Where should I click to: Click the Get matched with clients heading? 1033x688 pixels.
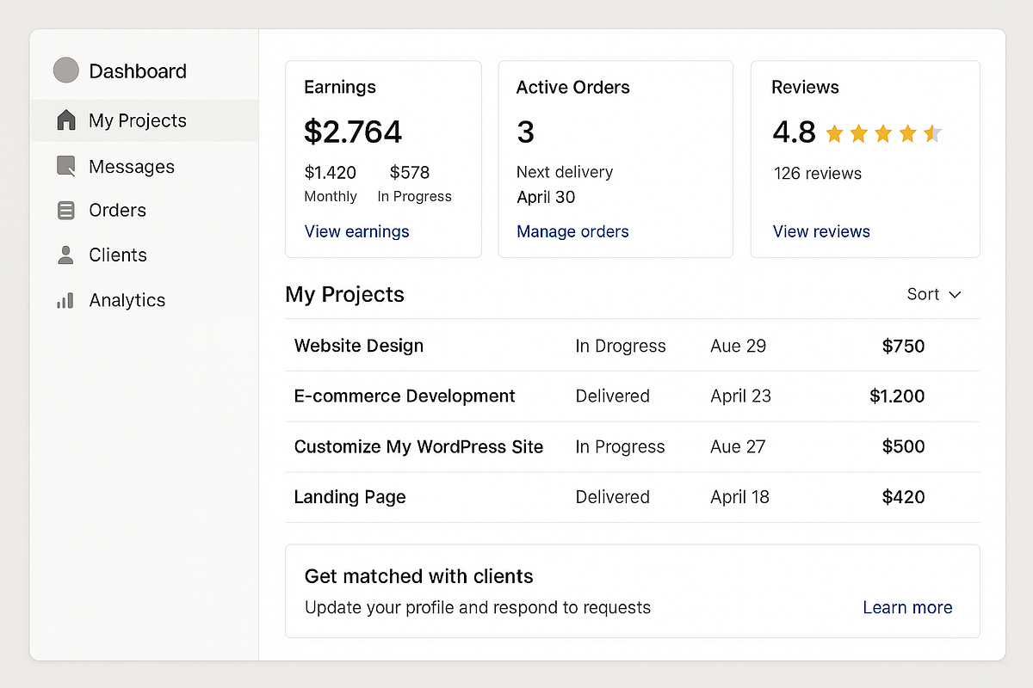pos(419,576)
